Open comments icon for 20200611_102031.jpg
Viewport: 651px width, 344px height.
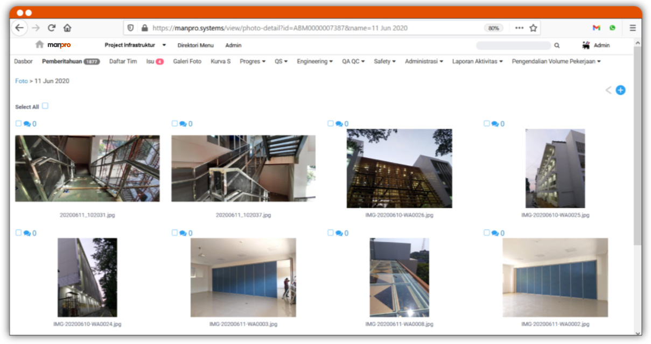tap(27, 124)
